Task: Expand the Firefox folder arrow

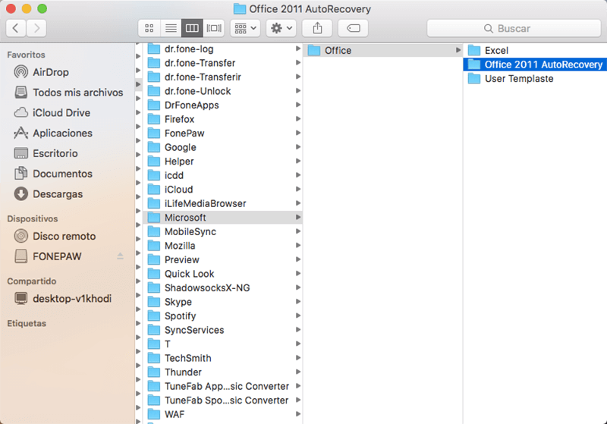Action: 298,119
